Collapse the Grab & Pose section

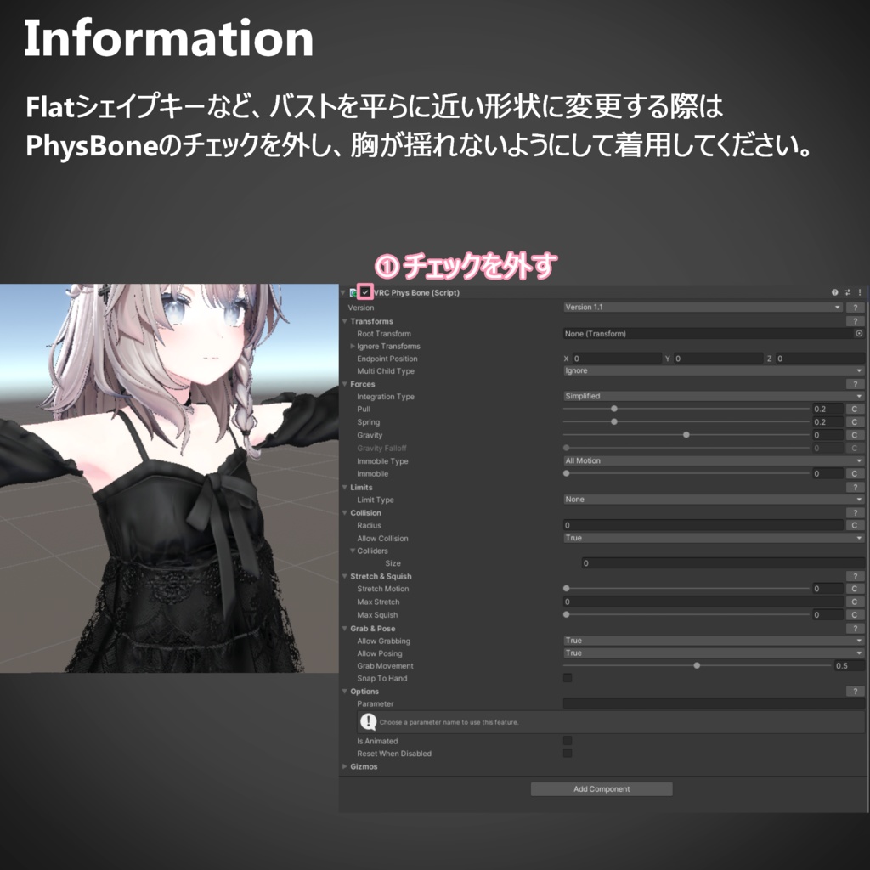click(x=345, y=628)
